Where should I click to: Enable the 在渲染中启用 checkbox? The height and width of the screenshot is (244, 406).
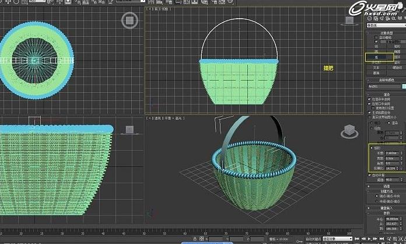coord(370,99)
